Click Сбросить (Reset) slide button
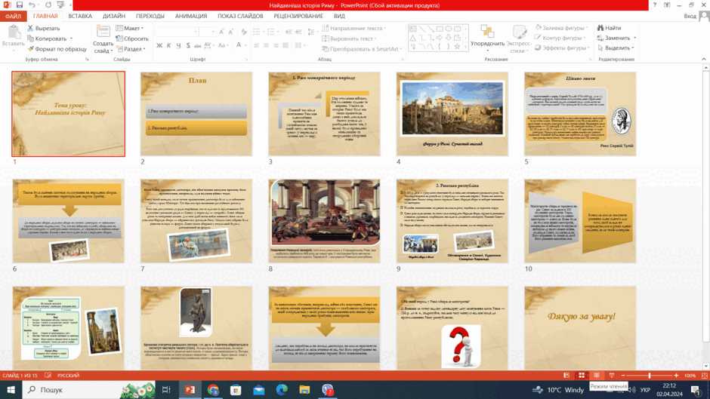This screenshot has width=710, height=399. [132, 38]
